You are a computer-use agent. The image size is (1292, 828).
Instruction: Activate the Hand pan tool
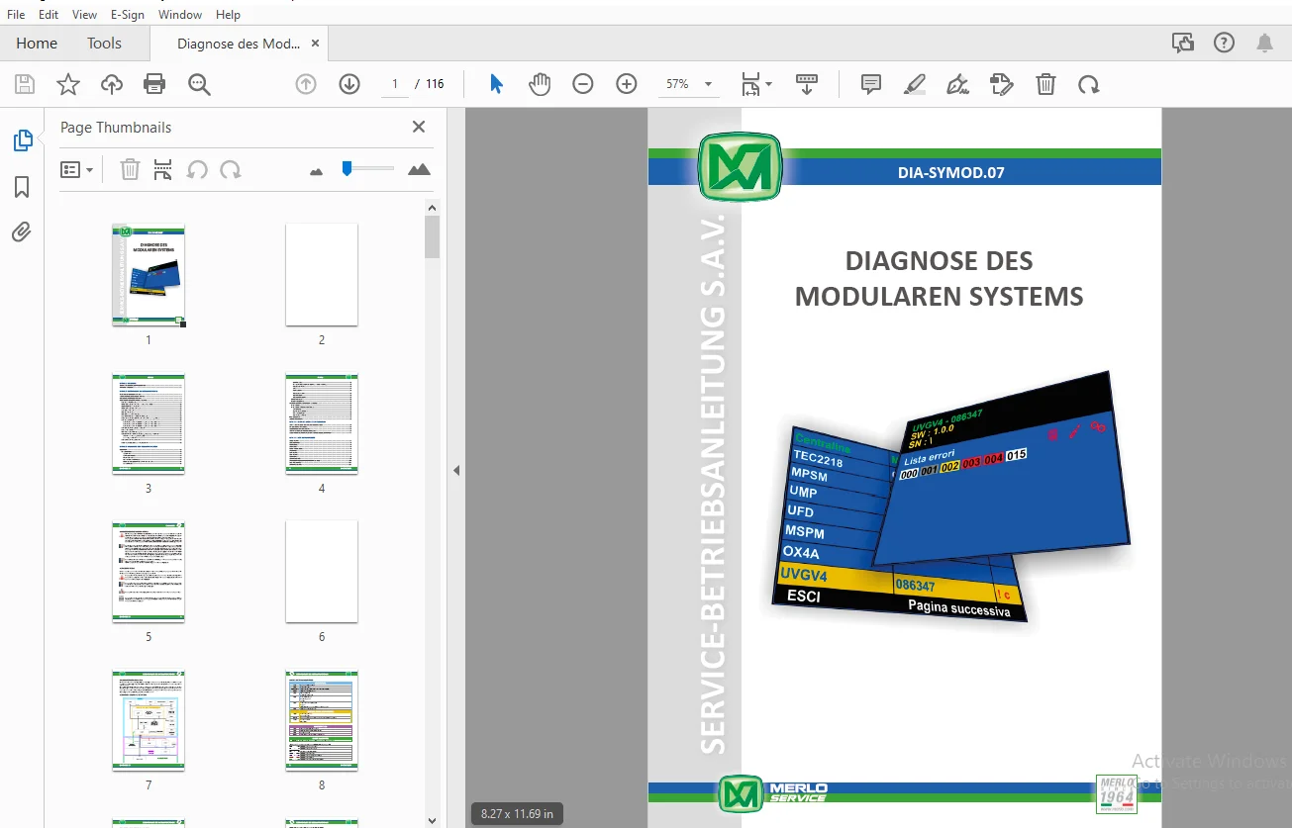click(540, 84)
